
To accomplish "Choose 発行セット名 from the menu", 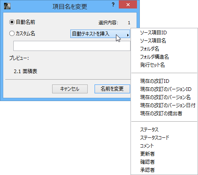I will [164, 65].
